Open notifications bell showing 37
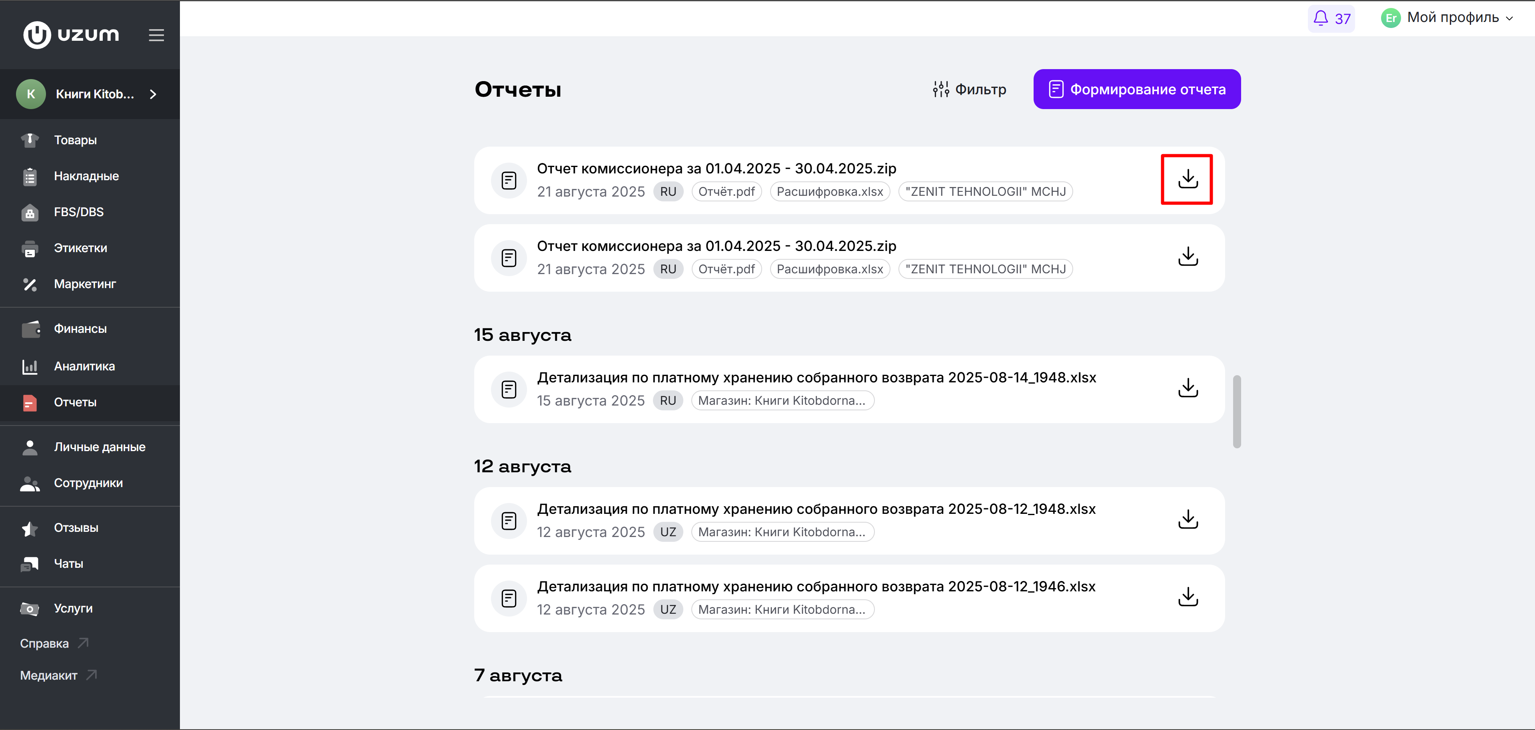The width and height of the screenshot is (1535, 730). click(x=1331, y=18)
